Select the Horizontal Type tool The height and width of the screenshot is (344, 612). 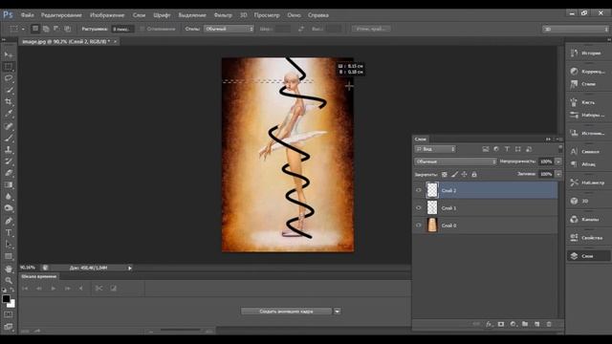tap(9, 233)
